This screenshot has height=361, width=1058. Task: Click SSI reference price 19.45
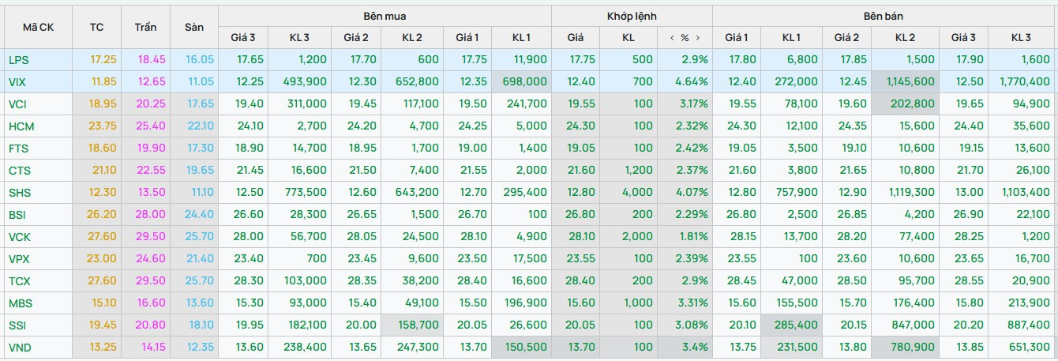click(x=103, y=325)
